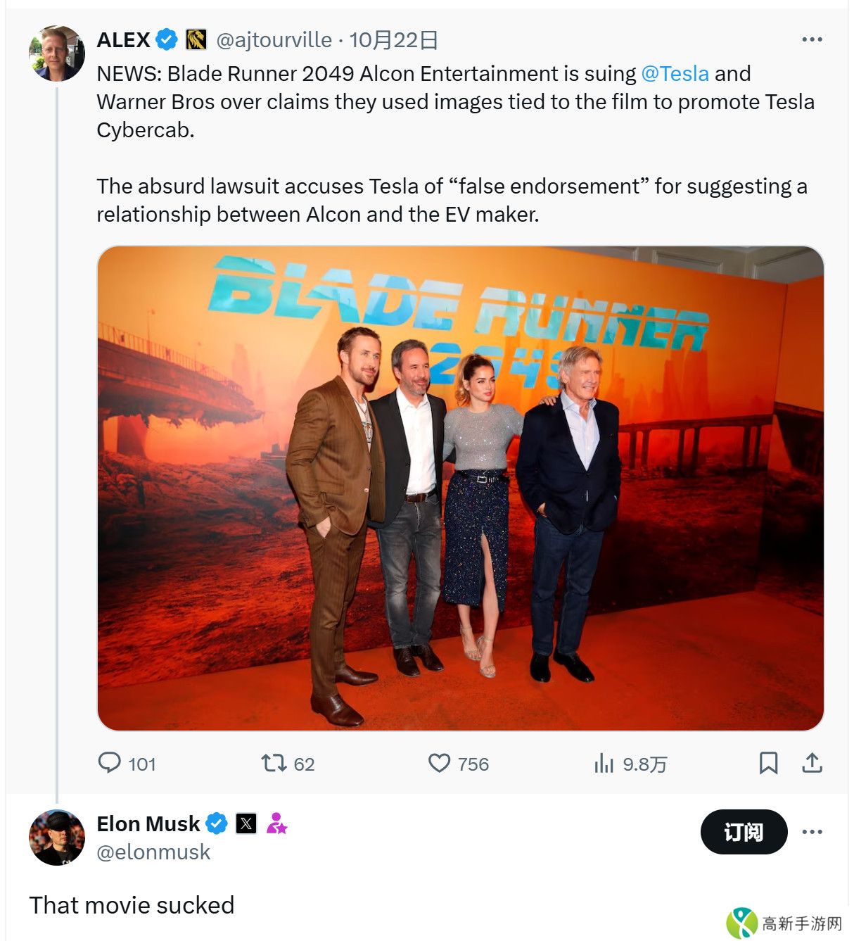854x941 pixels.
Task: Bookmark the Blade Runner tweet
Action: tap(768, 763)
